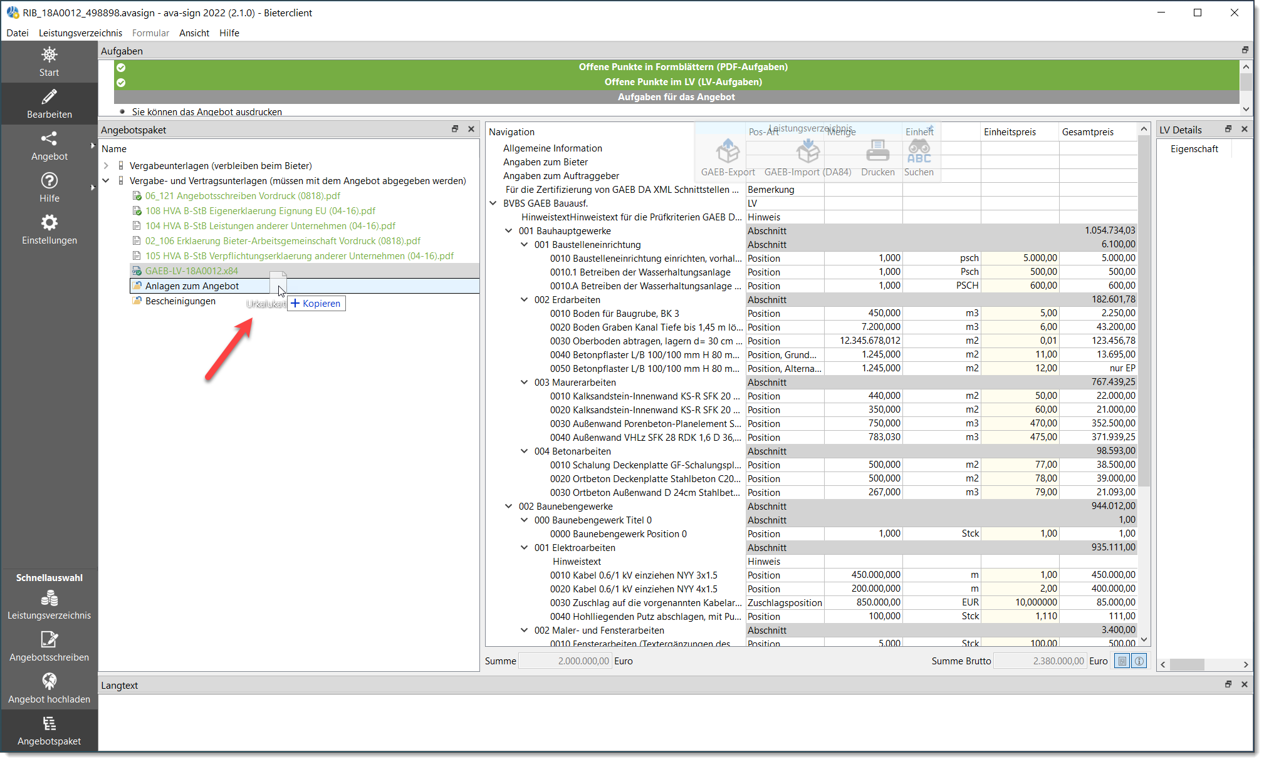
Task: Select GAEB-LV-18A0012.x84 file entry
Action: (191, 271)
